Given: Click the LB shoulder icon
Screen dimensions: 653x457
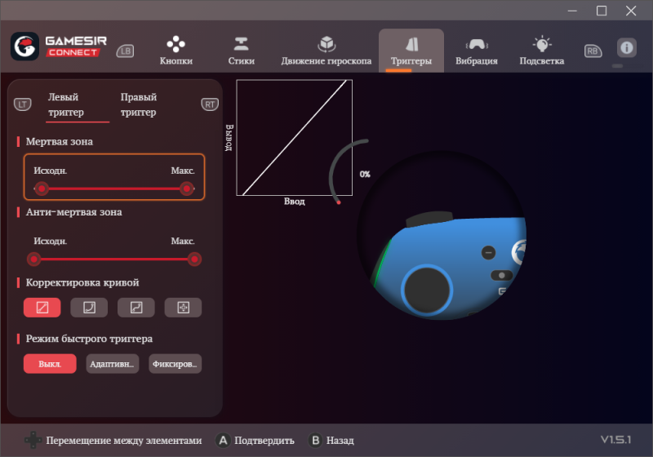Looking at the screenshot, I should pos(125,51).
